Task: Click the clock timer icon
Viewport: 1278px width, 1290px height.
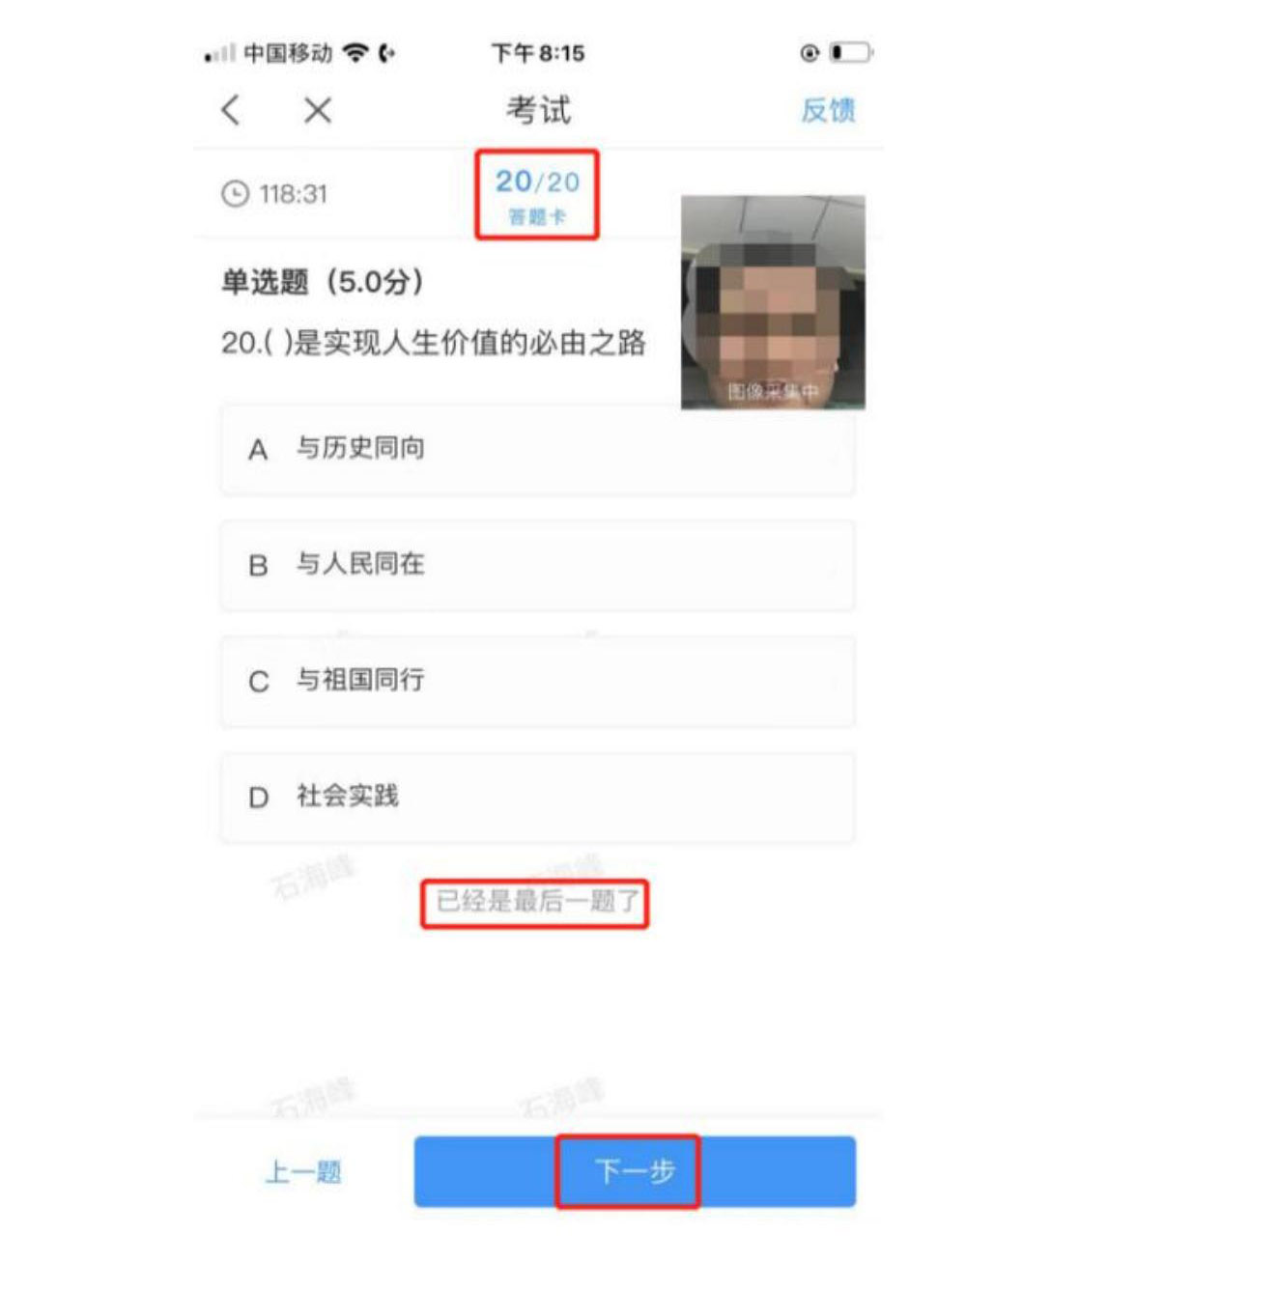Action: click(235, 194)
